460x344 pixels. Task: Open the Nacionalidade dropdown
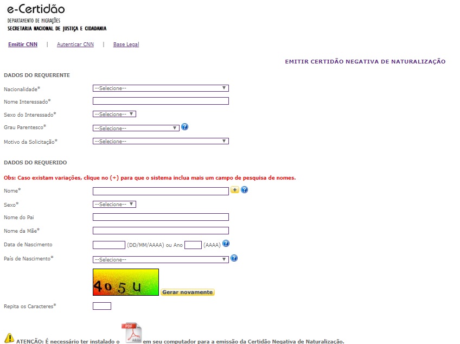161,88
